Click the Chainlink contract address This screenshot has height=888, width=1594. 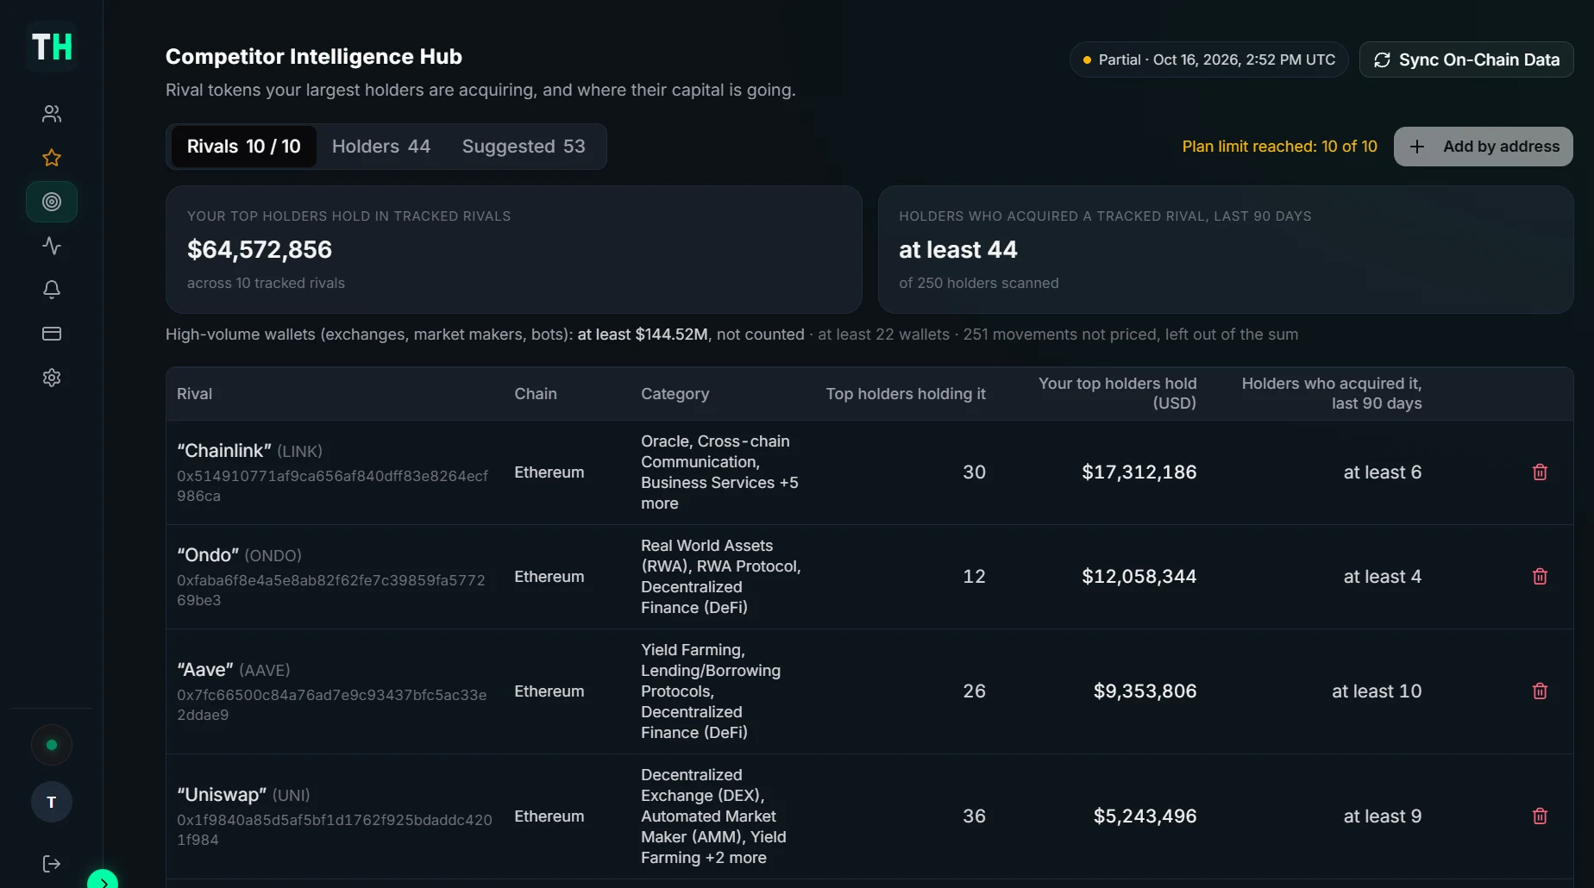332,486
